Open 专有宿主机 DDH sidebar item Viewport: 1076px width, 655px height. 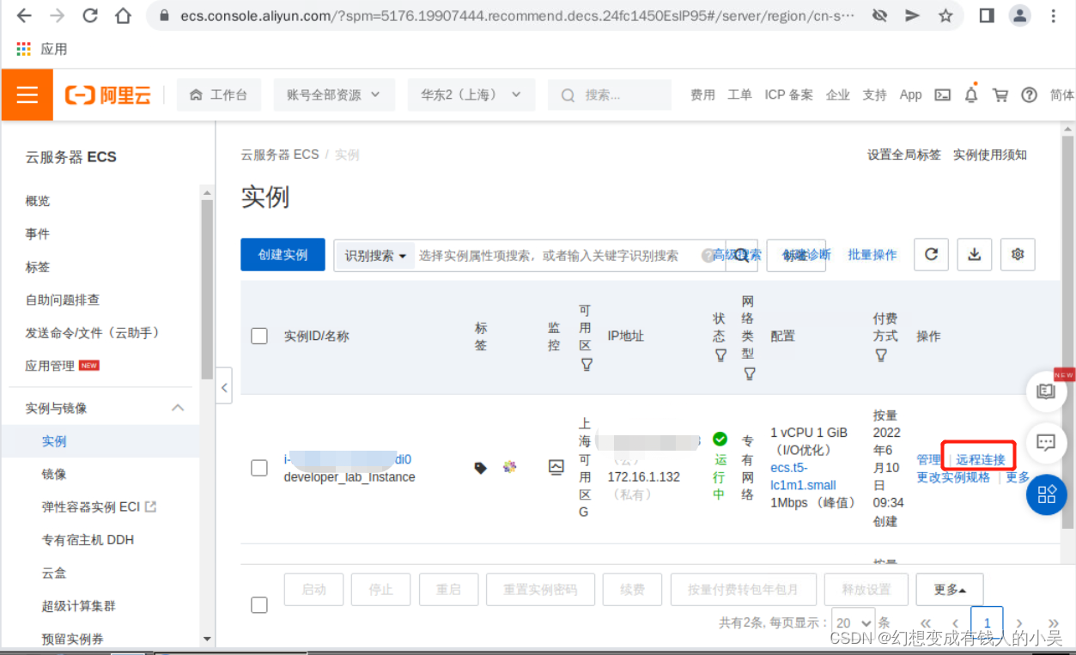tap(88, 540)
